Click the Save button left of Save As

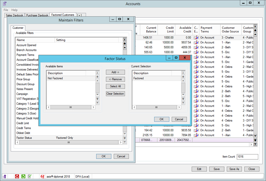tap(216, 169)
